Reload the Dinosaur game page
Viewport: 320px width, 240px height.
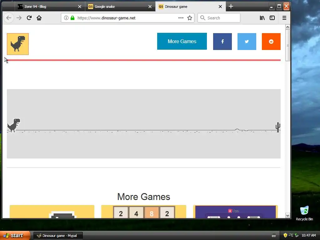(29, 18)
